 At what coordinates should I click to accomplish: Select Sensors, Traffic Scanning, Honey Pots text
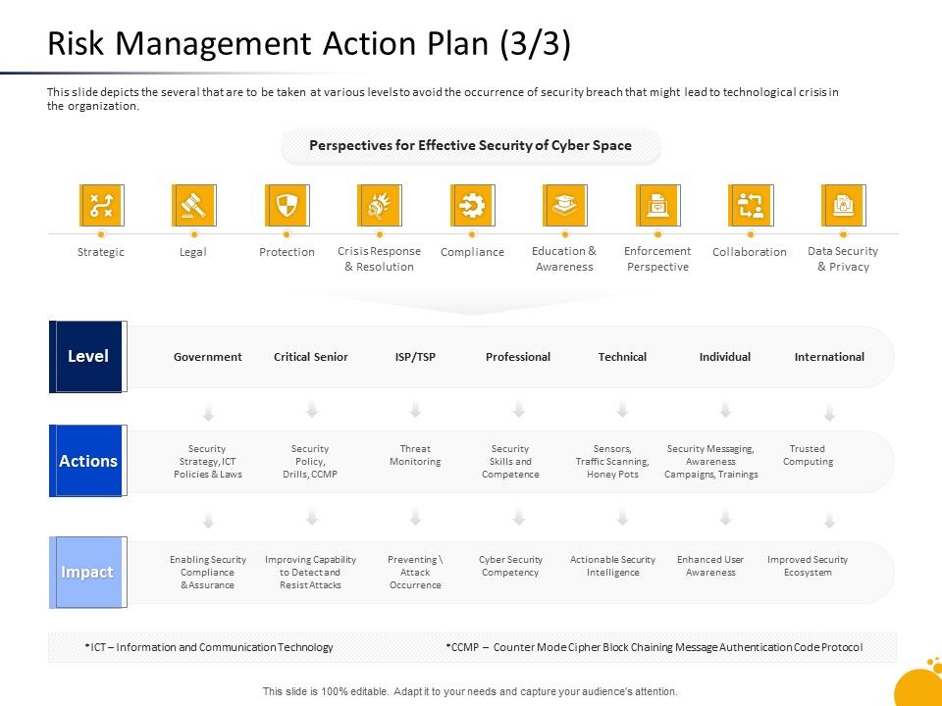point(612,461)
